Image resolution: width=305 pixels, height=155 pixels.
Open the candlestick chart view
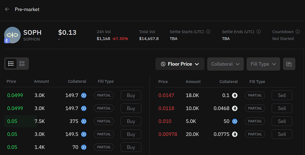(289, 64)
